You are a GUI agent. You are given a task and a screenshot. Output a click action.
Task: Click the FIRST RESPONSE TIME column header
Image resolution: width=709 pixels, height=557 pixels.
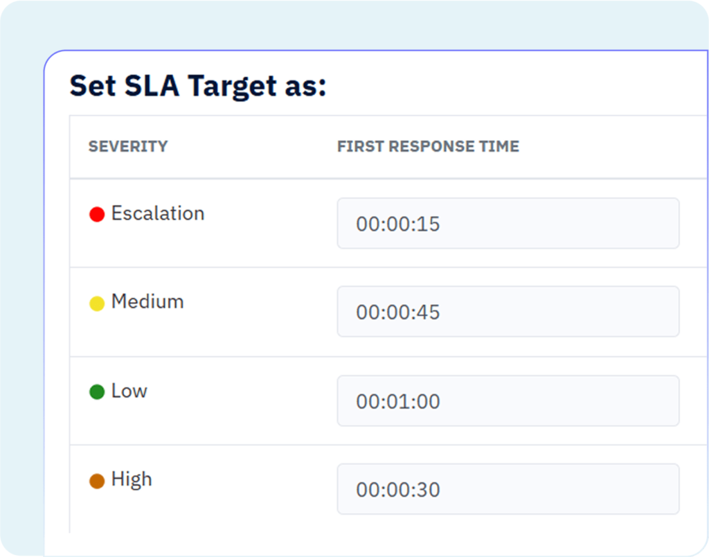point(428,147)
